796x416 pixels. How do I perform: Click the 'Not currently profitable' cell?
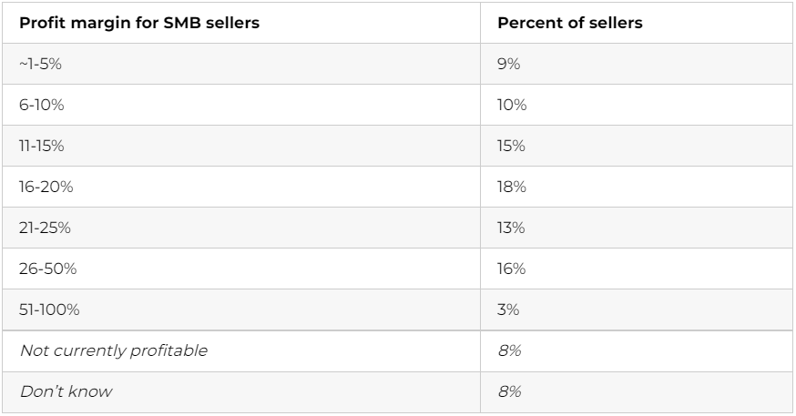(x=112, y=351)
